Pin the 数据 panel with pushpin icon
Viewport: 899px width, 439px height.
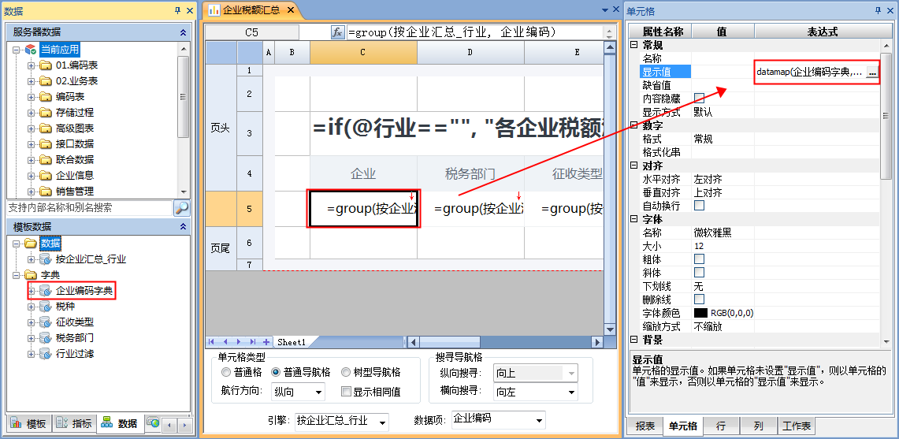[177, 10]
